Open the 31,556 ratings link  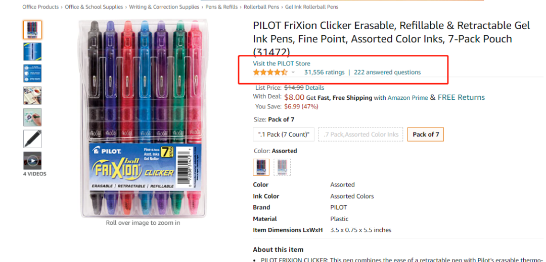click(324, 72)
